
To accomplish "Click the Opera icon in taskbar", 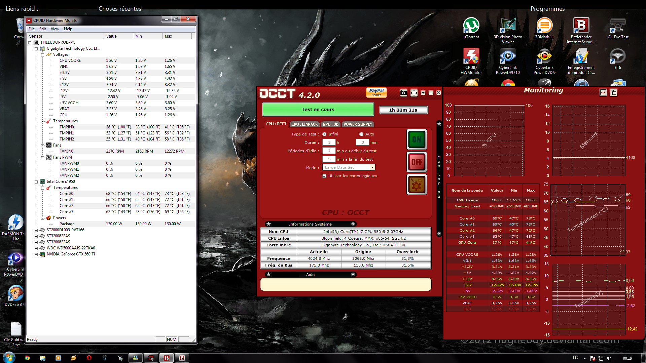I will 89,358.
